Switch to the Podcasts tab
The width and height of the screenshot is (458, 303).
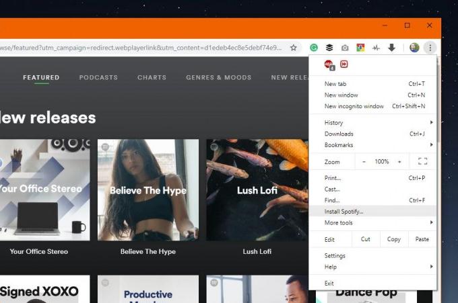pyautogui.click(x=98, y=77)
